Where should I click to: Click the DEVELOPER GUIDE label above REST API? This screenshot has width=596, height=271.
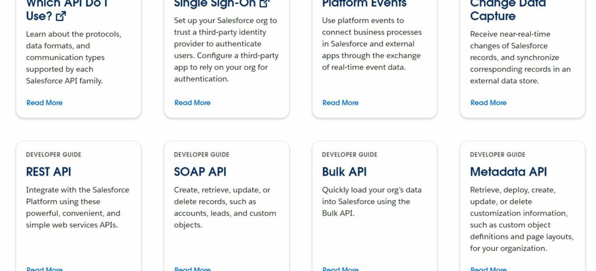pyautogui.click(x=54, y=155)
